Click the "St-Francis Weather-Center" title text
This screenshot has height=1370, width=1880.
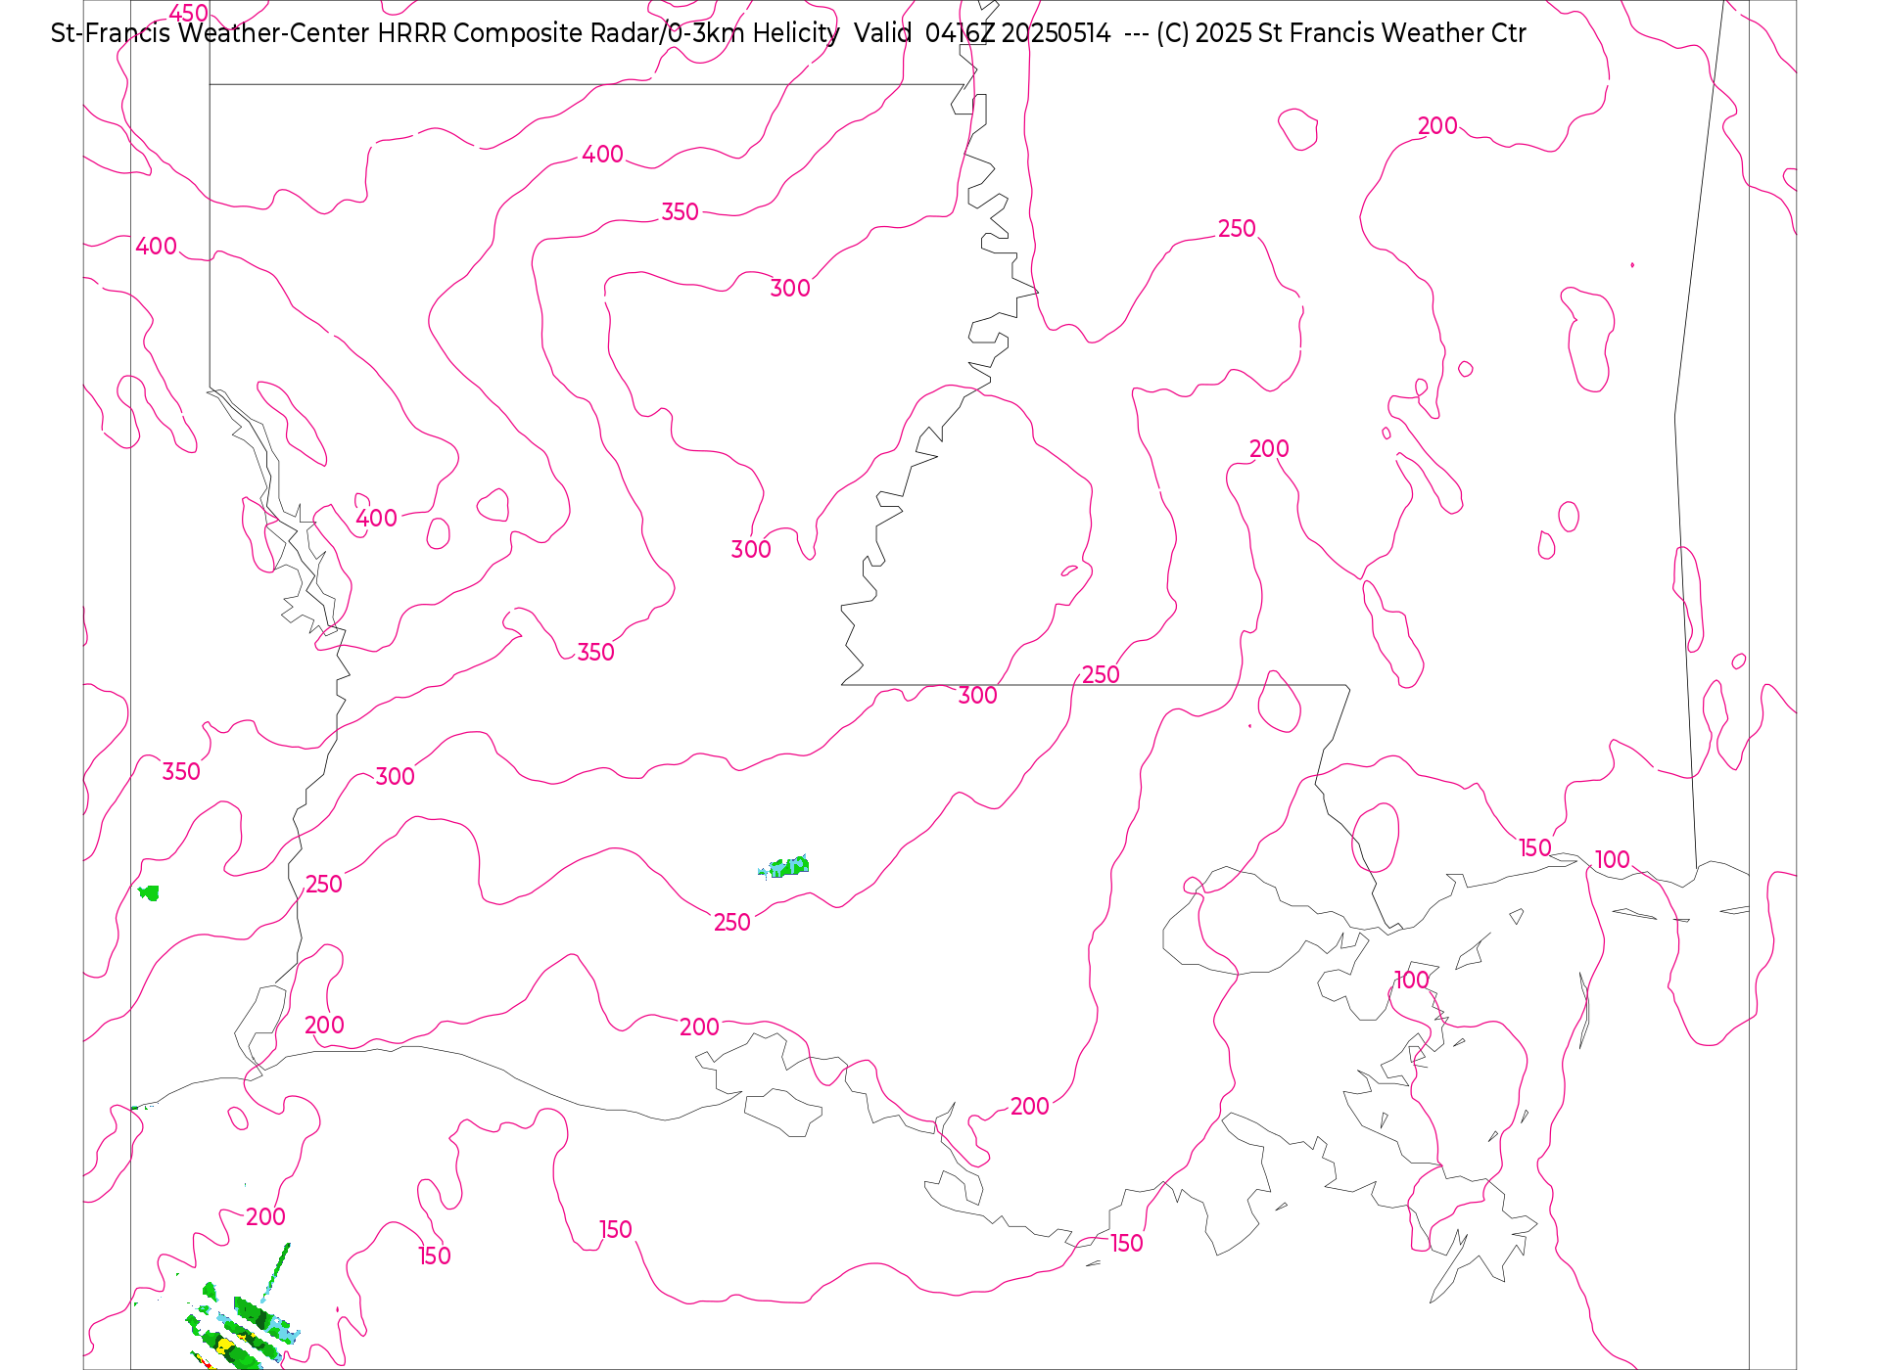tap(211, 33)
